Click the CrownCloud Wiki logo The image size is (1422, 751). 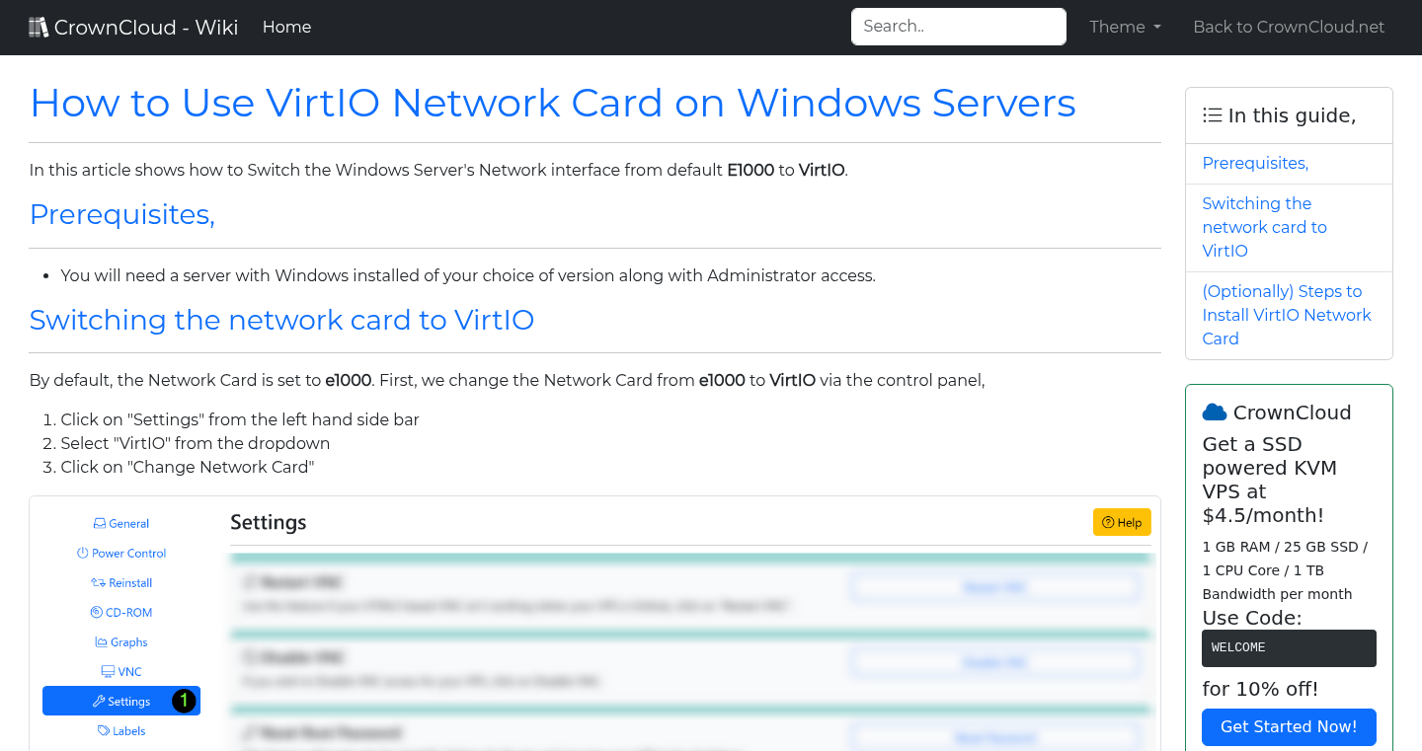click(132, 27)
